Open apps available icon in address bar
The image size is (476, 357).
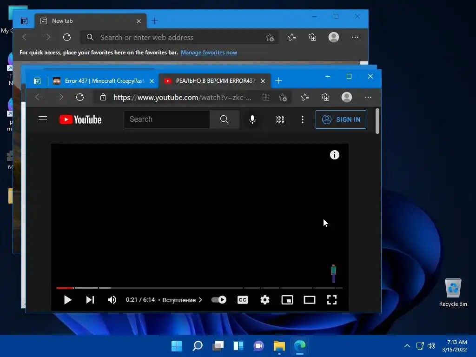(x=266, y=97)
